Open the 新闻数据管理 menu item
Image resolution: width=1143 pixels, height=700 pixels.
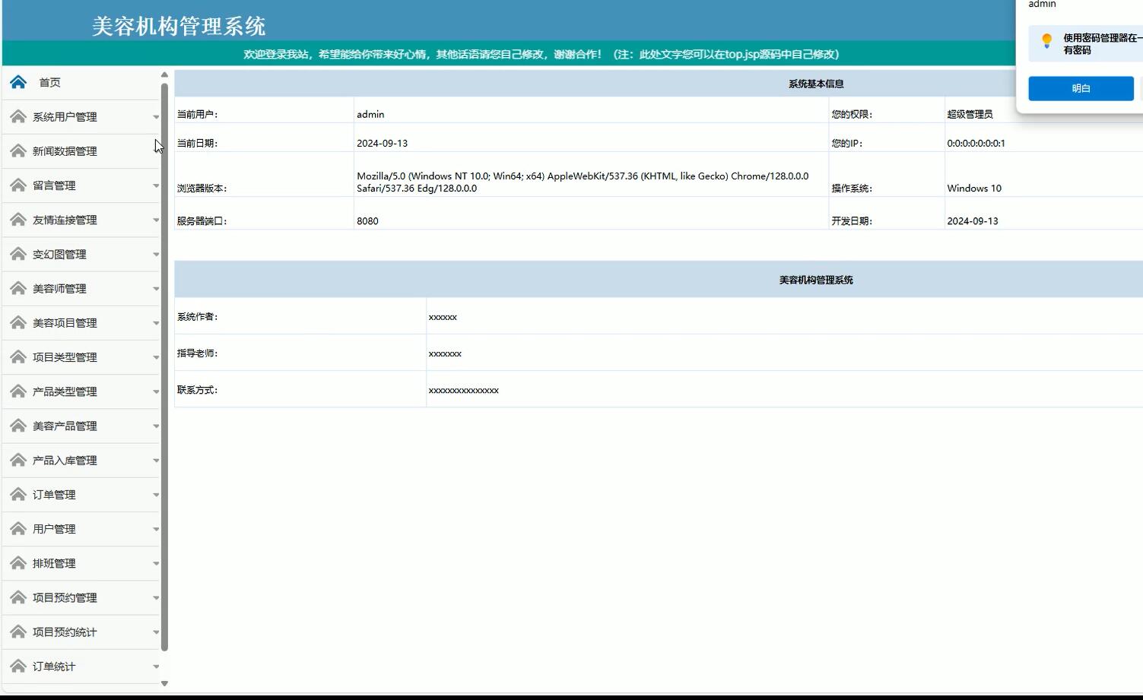(65, 150)
